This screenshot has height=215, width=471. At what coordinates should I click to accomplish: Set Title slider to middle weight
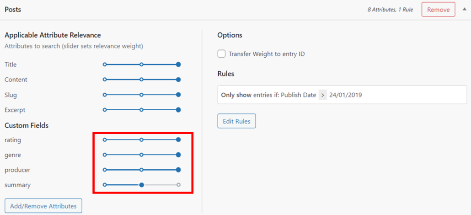(141, 64)
